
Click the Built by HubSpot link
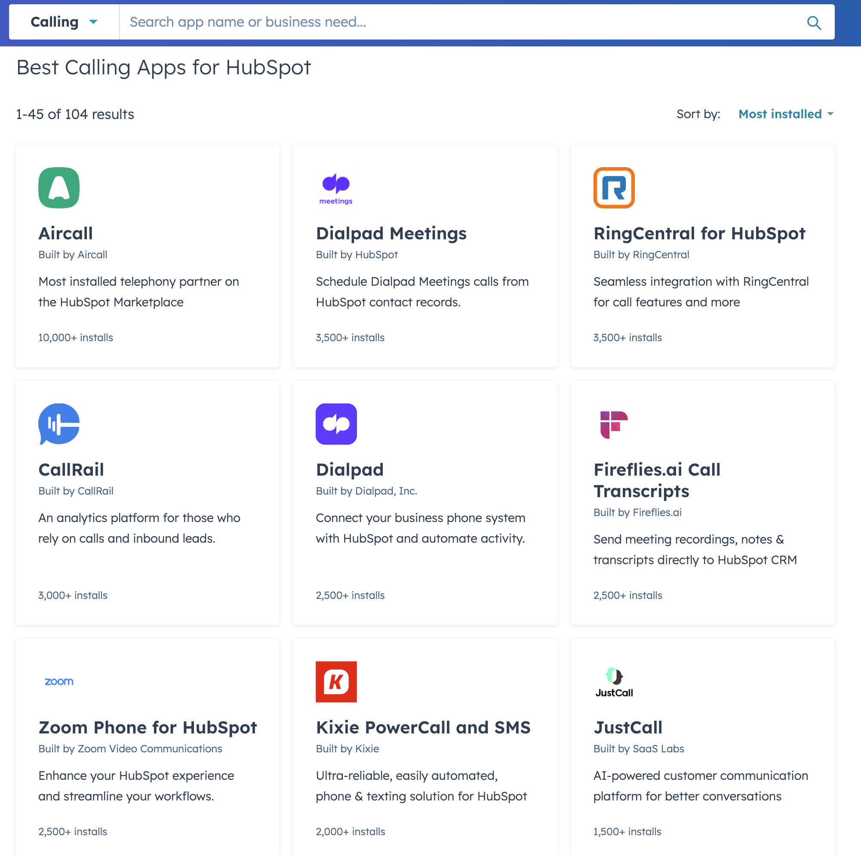(357, 255)
